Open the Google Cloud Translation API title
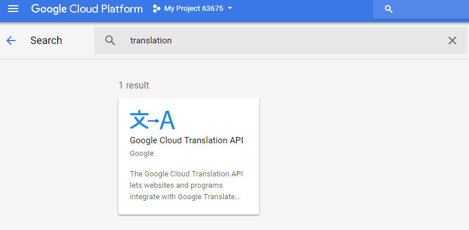 point(186,140)
